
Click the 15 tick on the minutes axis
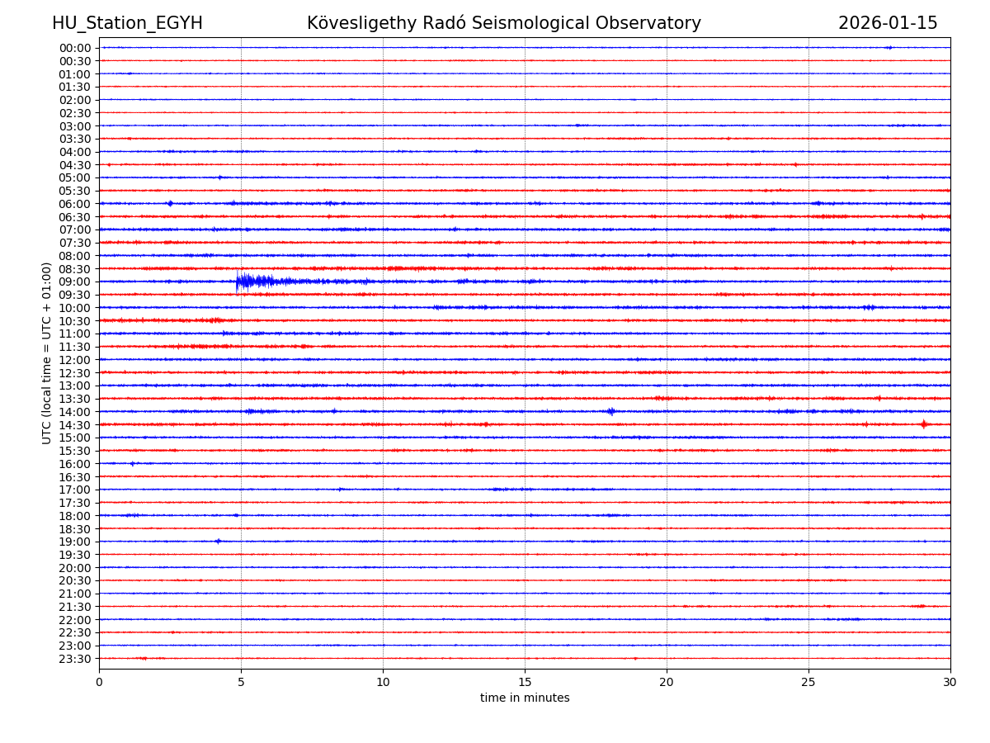click(525, 683)
